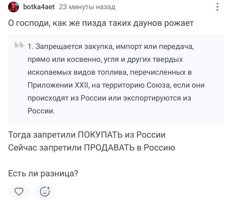Screen dimensions: 232x201
Task: Click the quote line "происходят из России или"
Action: pyautogui.click(x=109, y=98)
